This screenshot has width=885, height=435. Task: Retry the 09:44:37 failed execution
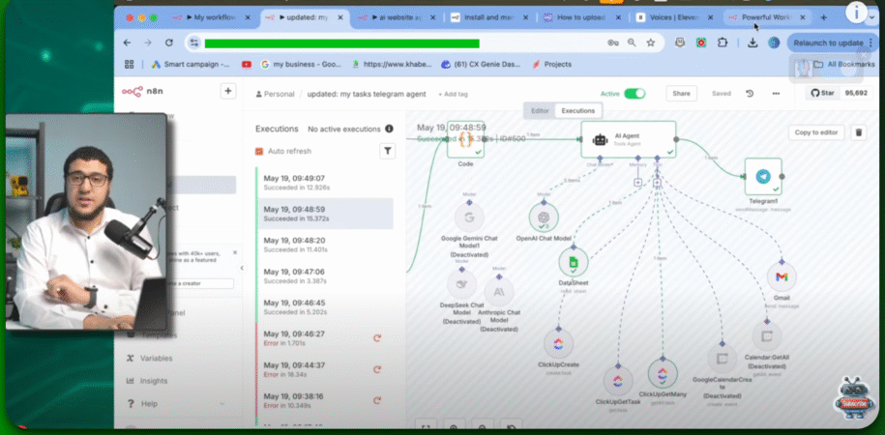377,369
